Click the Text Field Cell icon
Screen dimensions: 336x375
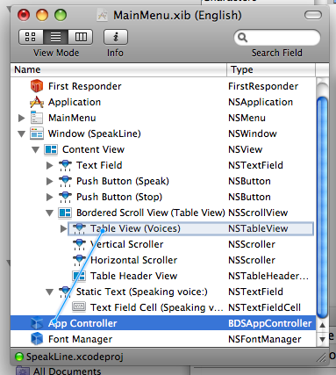tap(79, 306)
